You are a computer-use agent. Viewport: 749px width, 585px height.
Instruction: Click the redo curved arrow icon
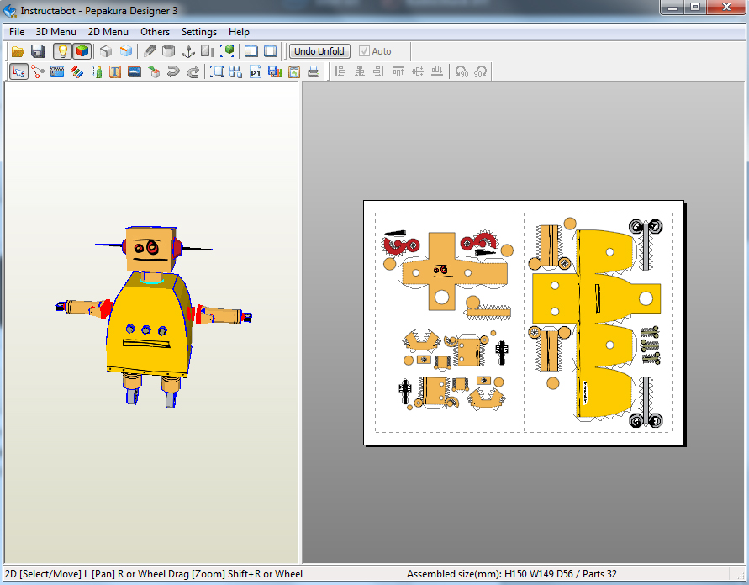(193, 71)
